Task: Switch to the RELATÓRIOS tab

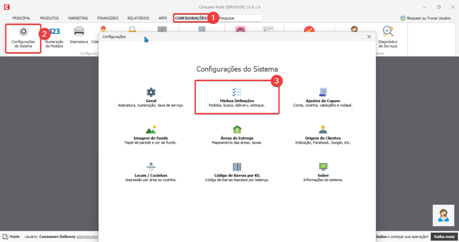Action: coord(138,18)
